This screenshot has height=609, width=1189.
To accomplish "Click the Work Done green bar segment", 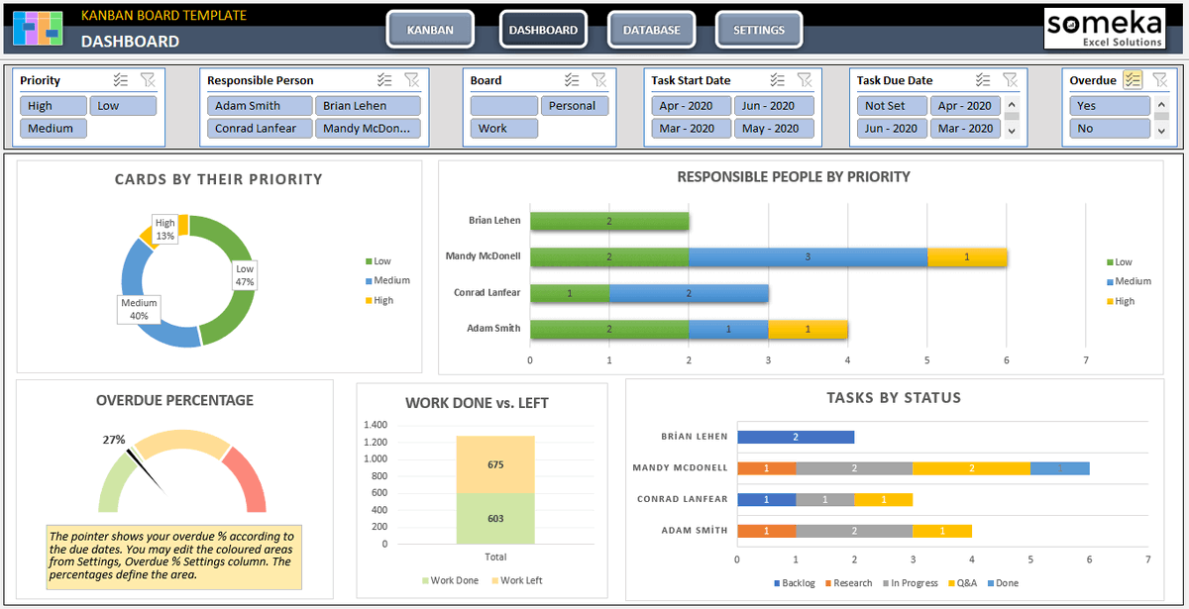I will (495, 518).
